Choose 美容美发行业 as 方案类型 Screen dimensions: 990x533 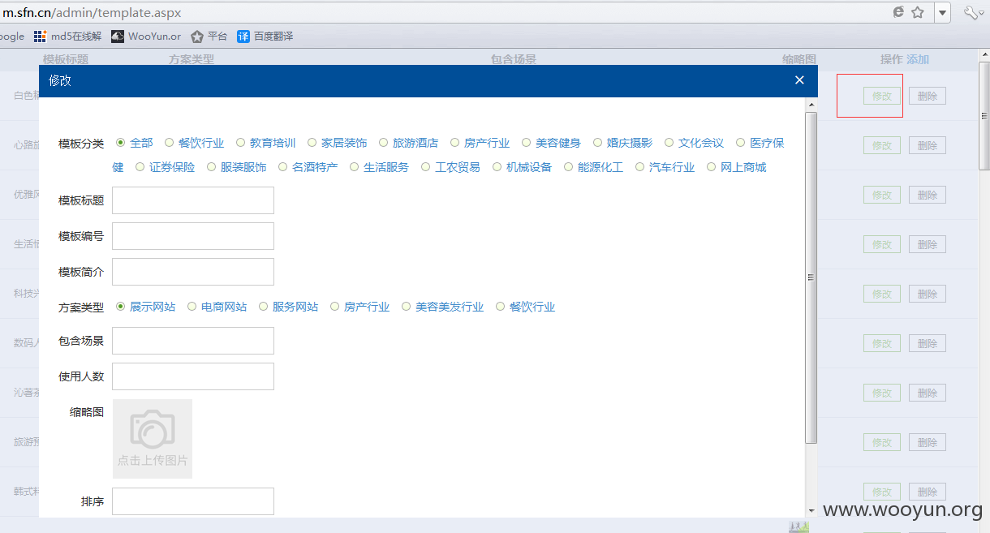click(x=407, y=307)
